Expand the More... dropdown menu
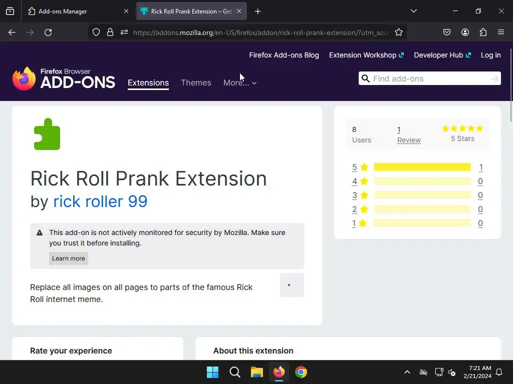The image size is (513, 384). pyautogui.click(x=240, y=83)
